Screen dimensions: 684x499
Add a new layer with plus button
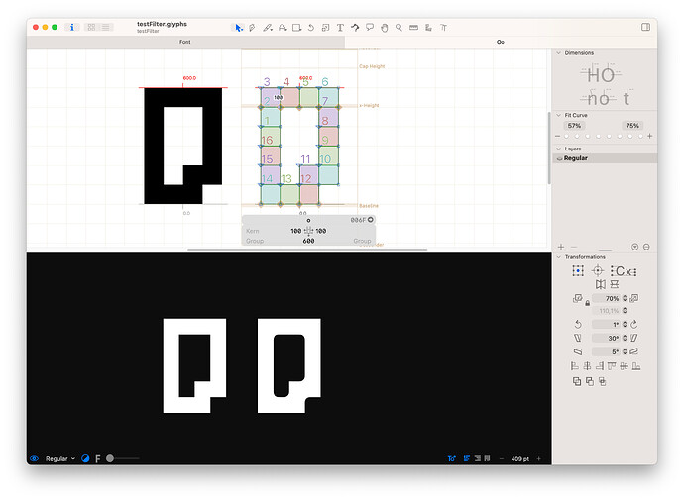[x=561, y=247]
